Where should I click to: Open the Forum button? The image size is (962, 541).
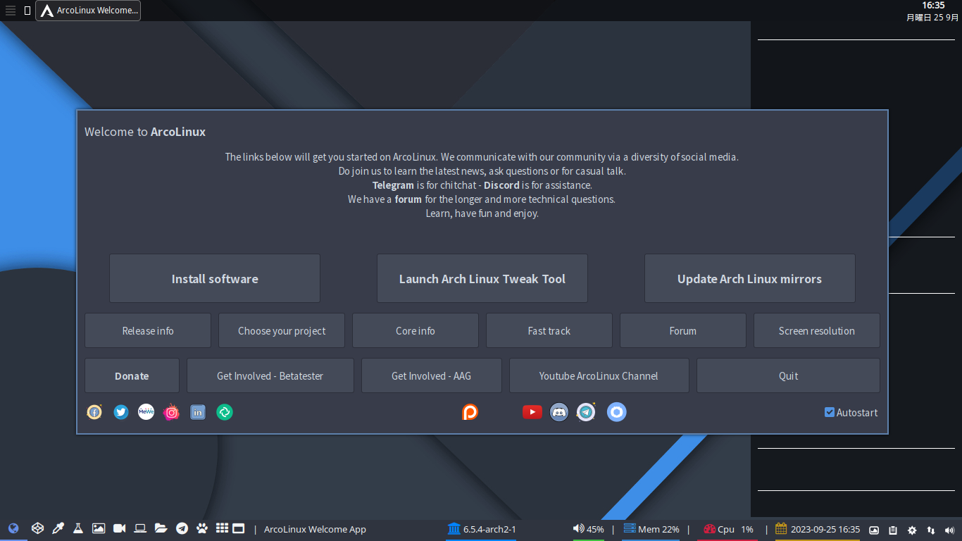[x=683, y=330]
